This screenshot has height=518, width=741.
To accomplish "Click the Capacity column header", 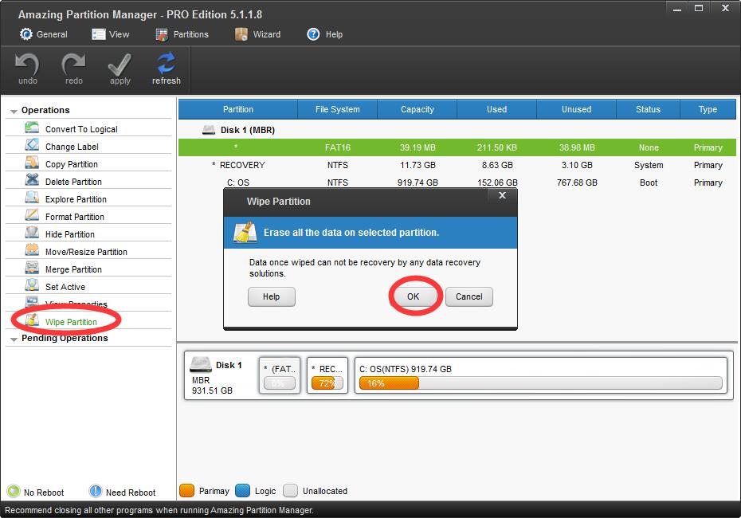I will tap(418, 109).
